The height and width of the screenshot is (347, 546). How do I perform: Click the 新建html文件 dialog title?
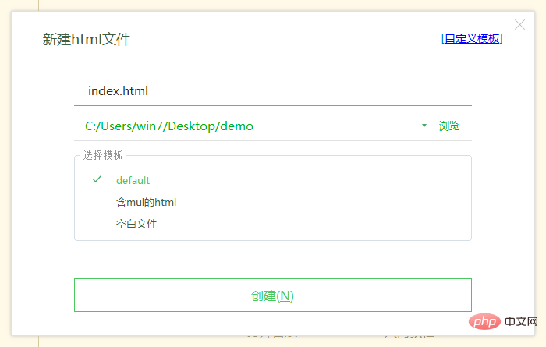(x=87, y=39)
